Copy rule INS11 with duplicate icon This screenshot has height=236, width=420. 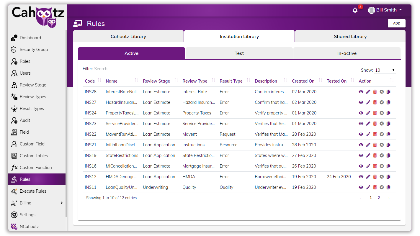click(388, 187)
